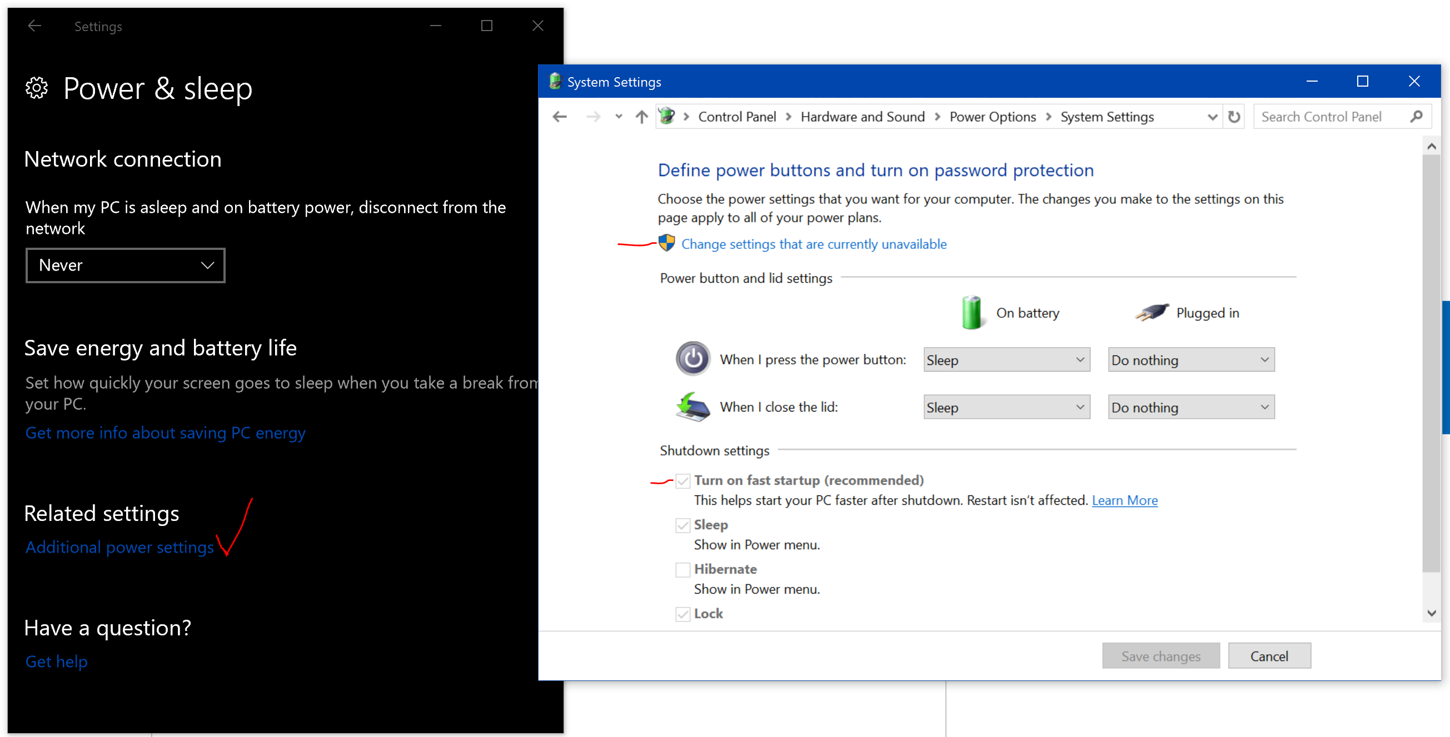The image size is (1450, 737).
Task: Toggle the Sleep checkbox in Shutdown settings
Action: click(683, 525)
